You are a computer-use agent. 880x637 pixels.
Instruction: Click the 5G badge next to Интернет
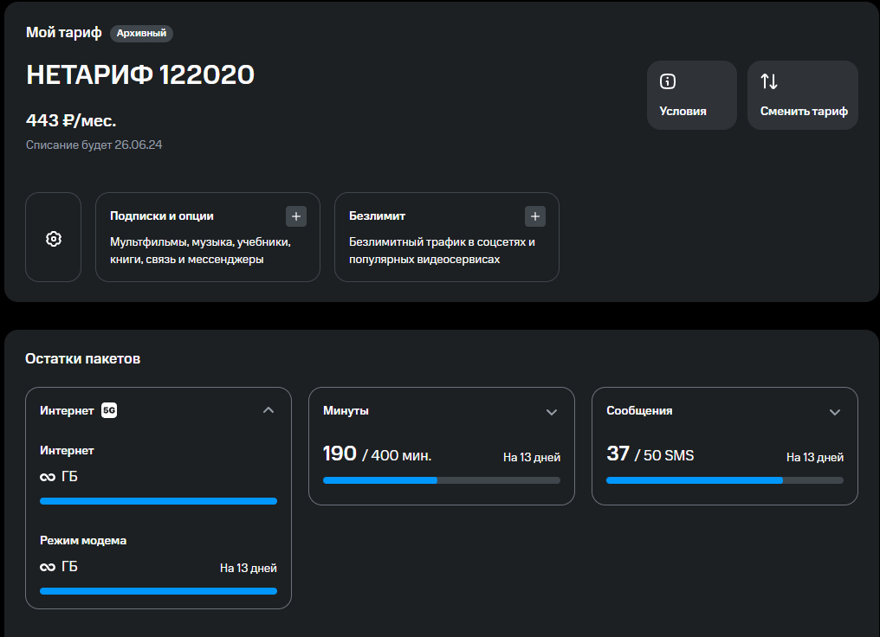[x=109, y=410]
